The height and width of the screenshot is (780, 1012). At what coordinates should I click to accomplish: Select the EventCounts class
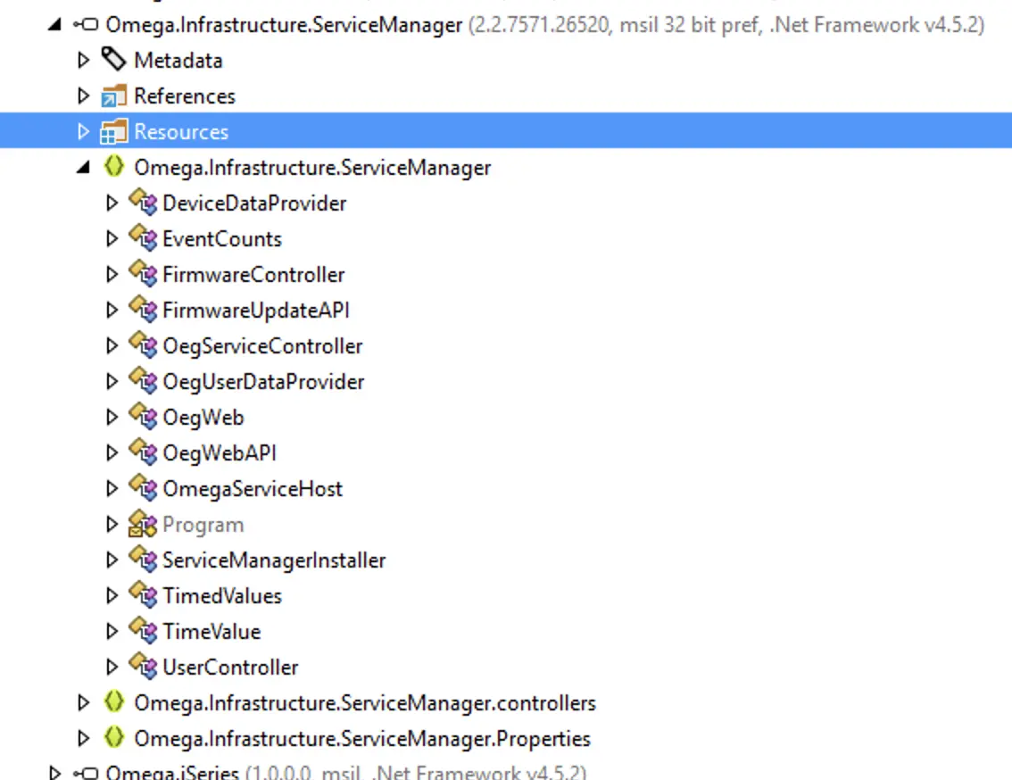pos(221,239)
